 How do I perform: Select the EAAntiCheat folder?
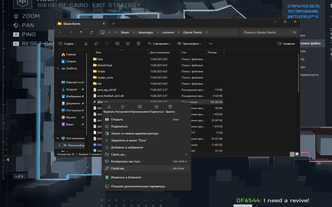click(105, 65)
